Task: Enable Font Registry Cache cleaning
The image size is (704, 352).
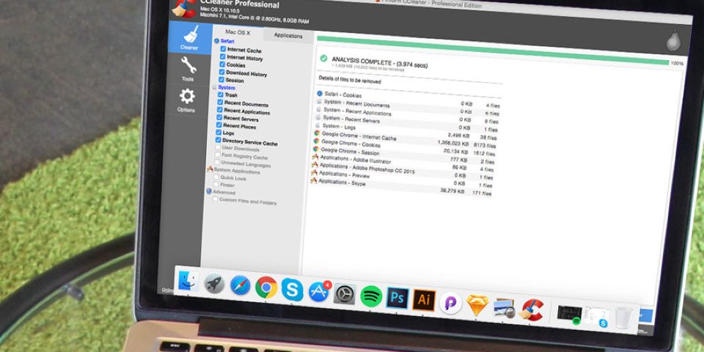Action: click(x=217, y=155)
